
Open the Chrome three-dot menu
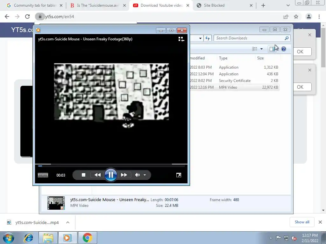click(319, 17)
